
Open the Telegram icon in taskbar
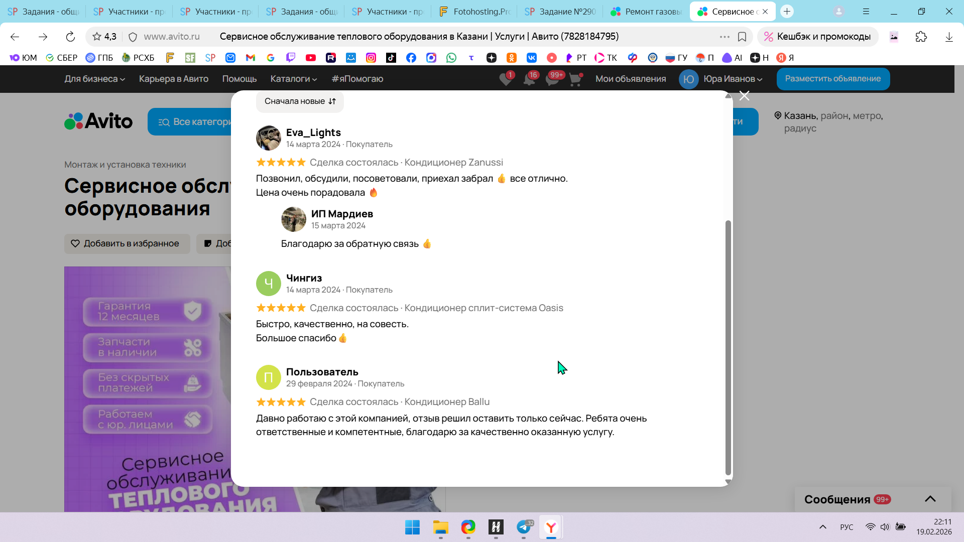pyautogui.click(x=523, y=527)
